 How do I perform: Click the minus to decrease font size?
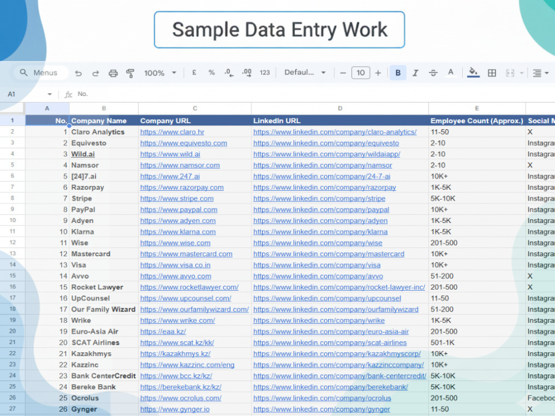pos(342,73)
